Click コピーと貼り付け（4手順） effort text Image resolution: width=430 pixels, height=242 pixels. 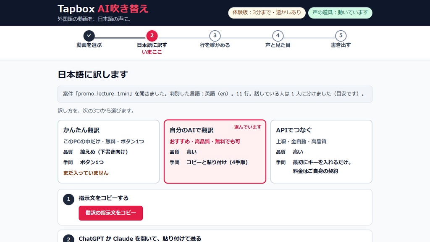(x=217, y=163)
